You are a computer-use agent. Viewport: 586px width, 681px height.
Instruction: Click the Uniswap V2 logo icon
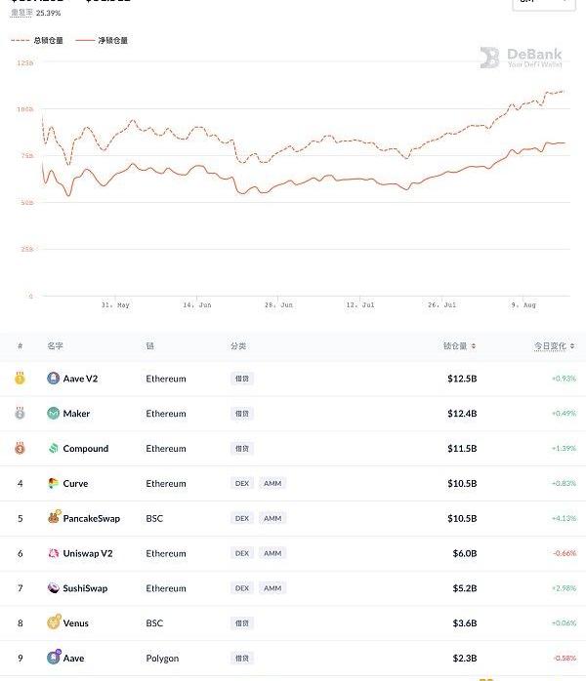pyautogui.click(x=54, y=553)
